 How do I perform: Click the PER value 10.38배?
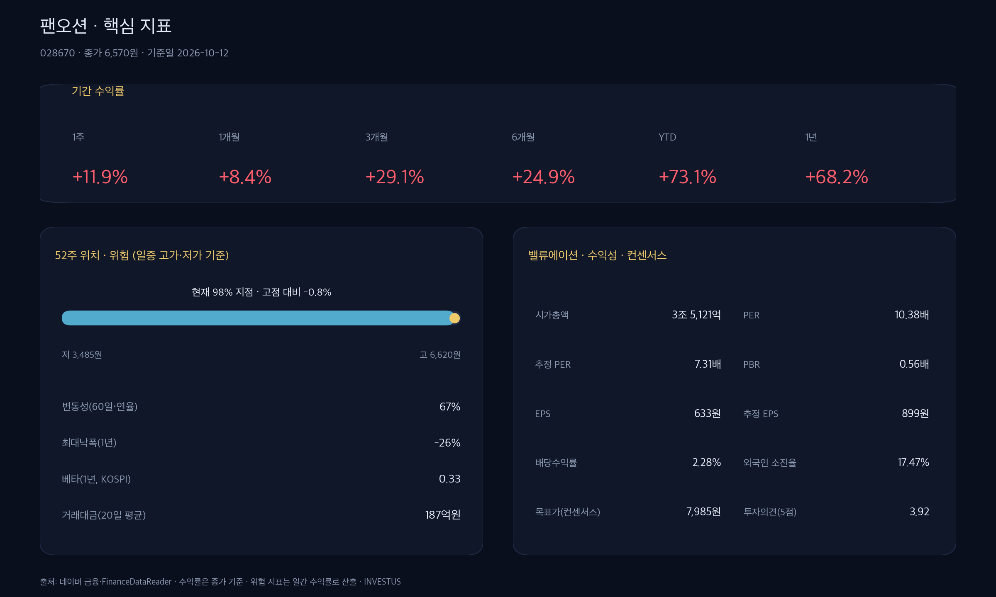pos(912,315)
